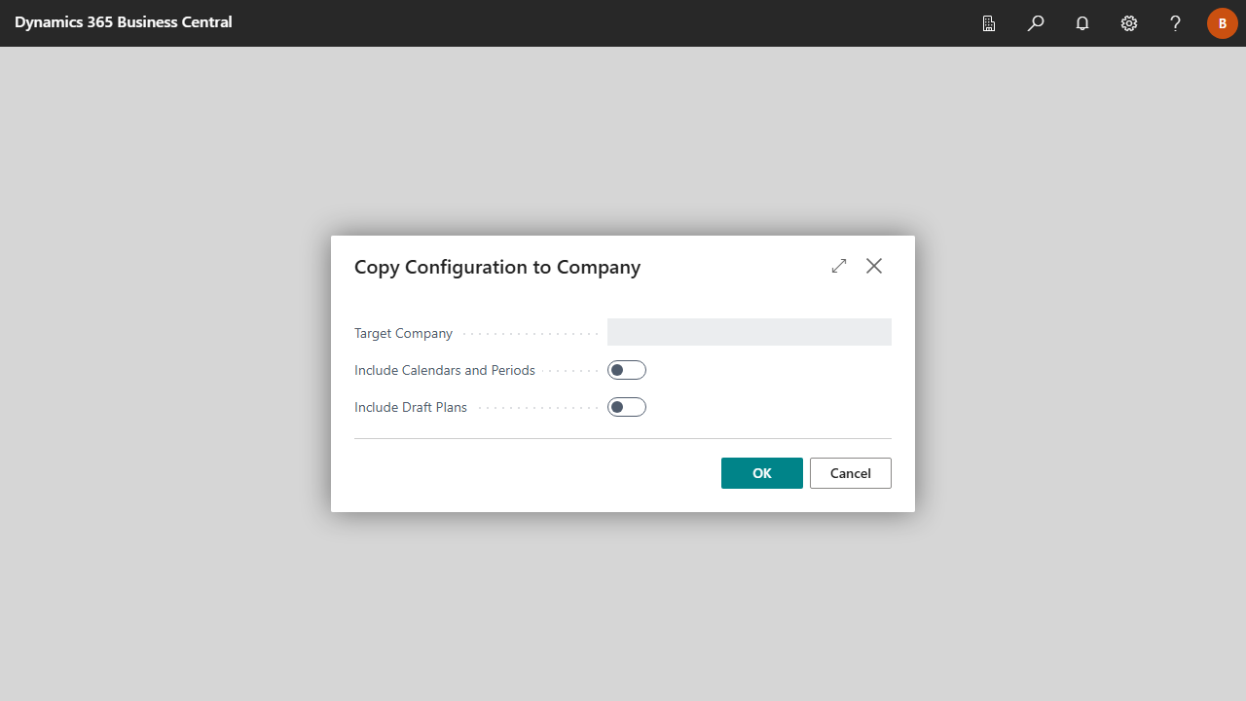Viewport: 1246px width, 701px height.
Task: Click the Cancel button
Action: 851,473
